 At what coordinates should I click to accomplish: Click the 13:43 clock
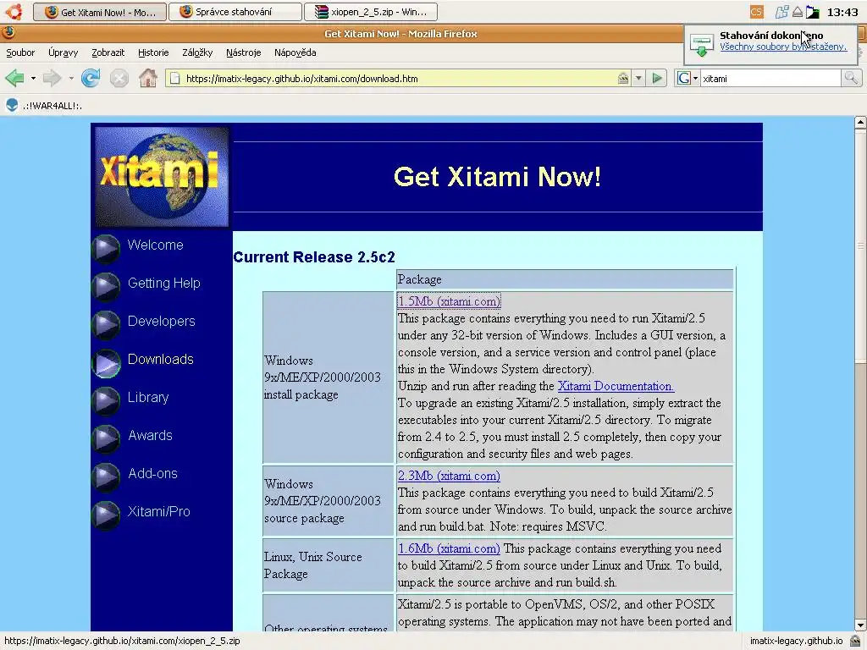click(842, 12)
